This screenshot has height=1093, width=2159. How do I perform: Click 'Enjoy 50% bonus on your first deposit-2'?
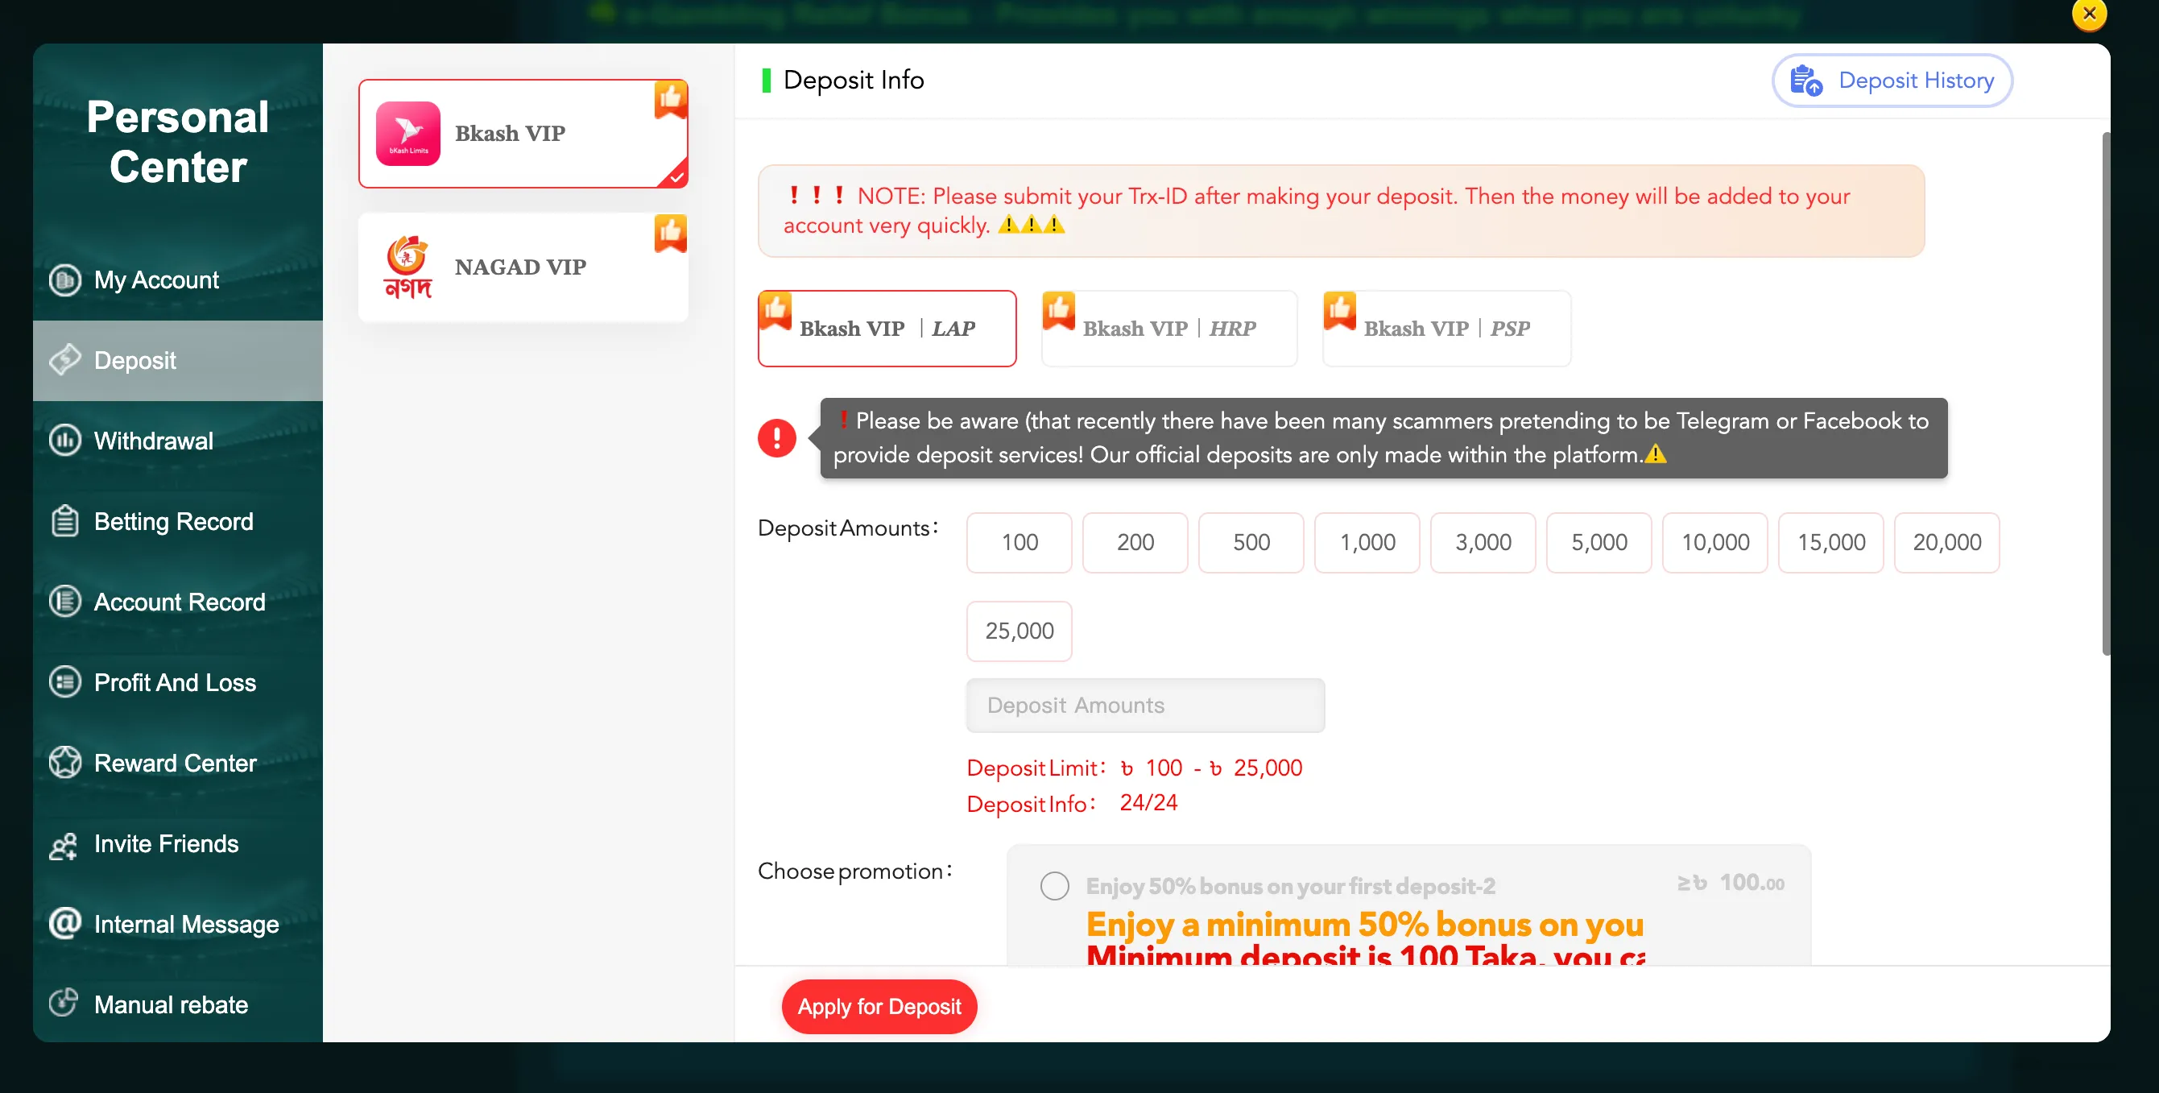(1290, 886)
